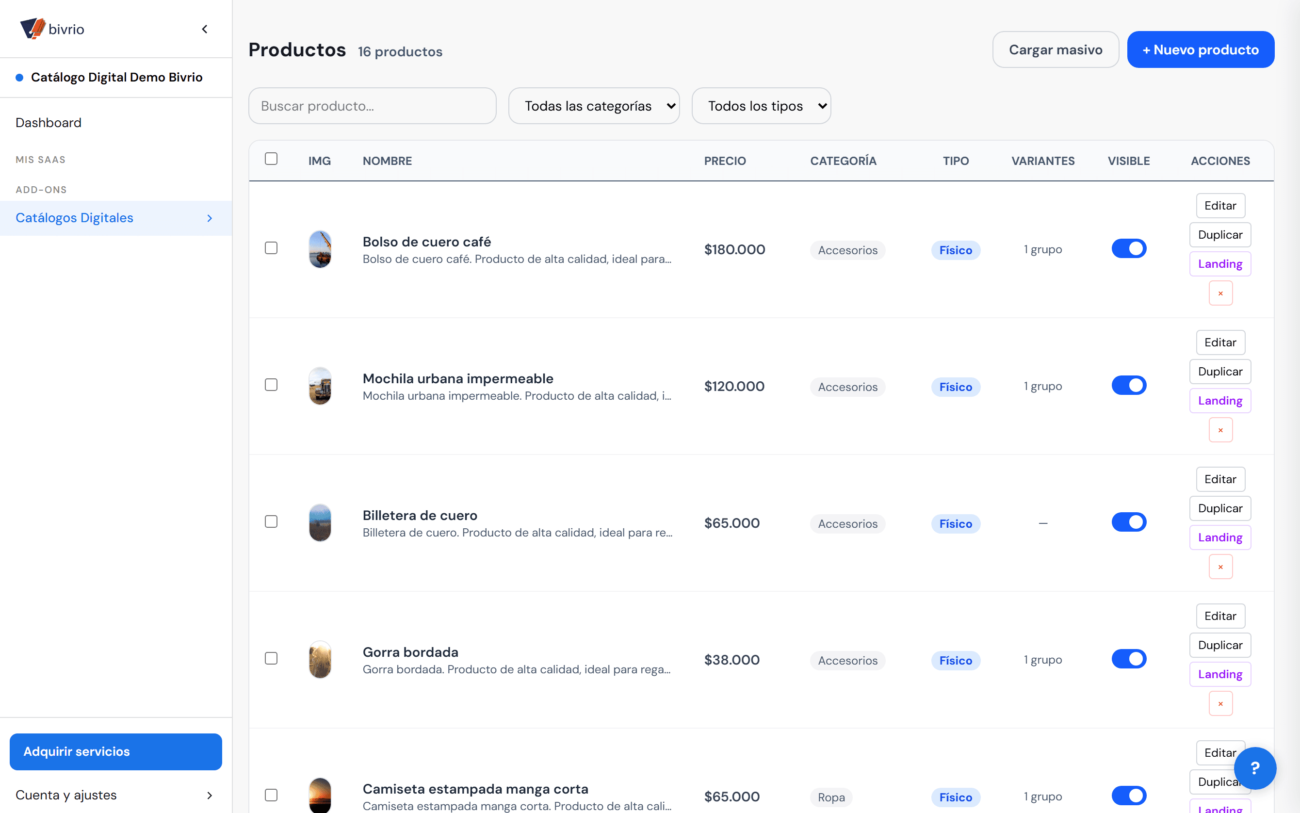This screenshot has width=1300, height=813.
Task: Click the Gorra bordada name
Action: 411,652
